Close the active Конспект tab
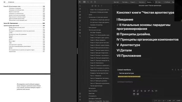The width and height of the screenshot is (182, 102). coord(153,2)
